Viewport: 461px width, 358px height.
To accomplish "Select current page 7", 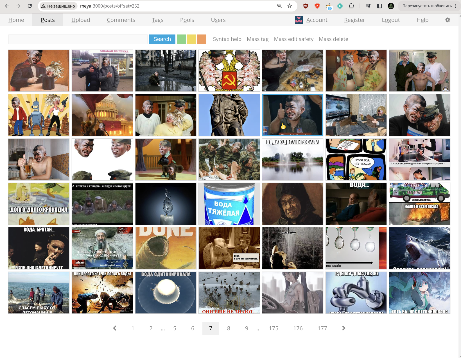I will point(211,328).
